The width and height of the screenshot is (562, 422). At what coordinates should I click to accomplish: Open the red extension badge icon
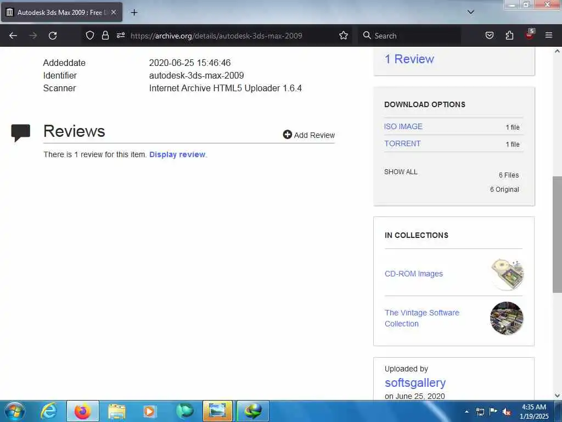[530, 34]
